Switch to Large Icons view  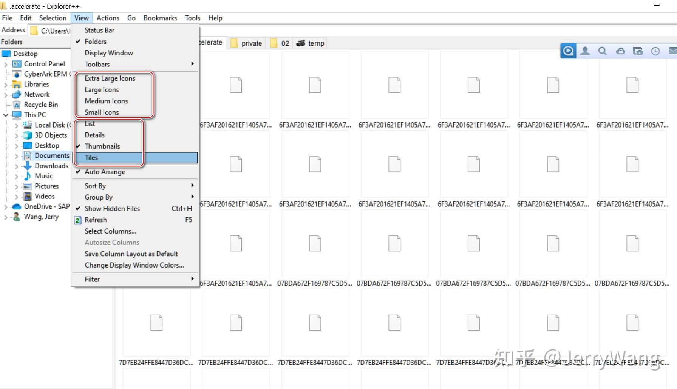point(135,90)
